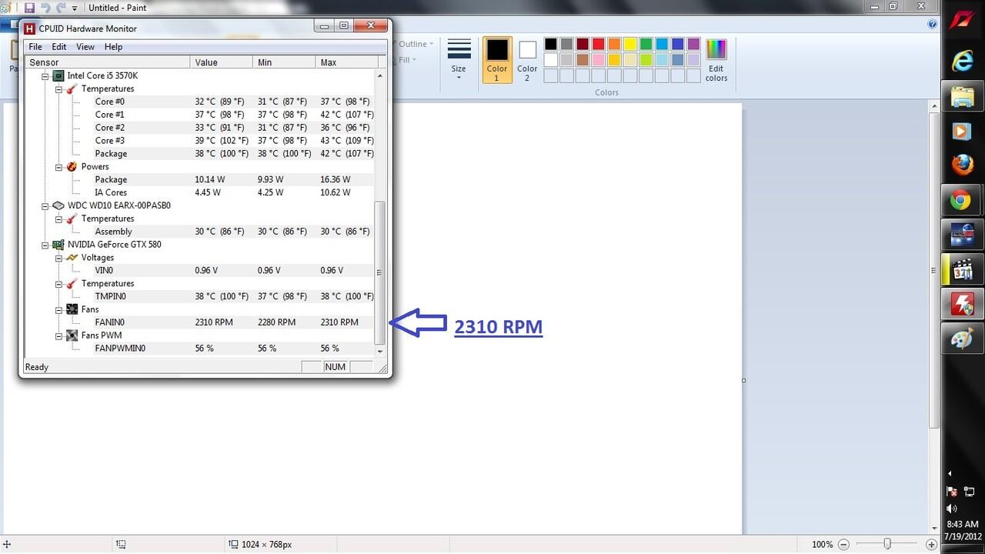The width and height of the screenshot is (985, 554).
Task: Click the Voltages lightning icon
Action: point(72,258)
